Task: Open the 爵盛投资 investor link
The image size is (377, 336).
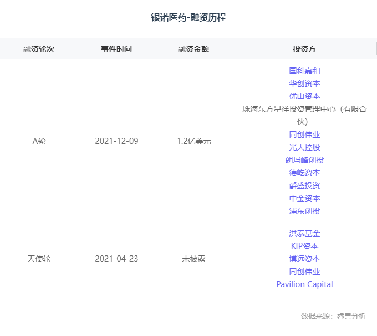Action: point(304,185)
